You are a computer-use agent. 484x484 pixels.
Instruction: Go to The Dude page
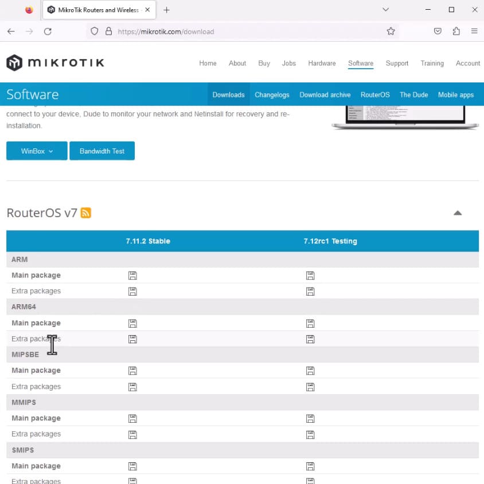point(413,95)
